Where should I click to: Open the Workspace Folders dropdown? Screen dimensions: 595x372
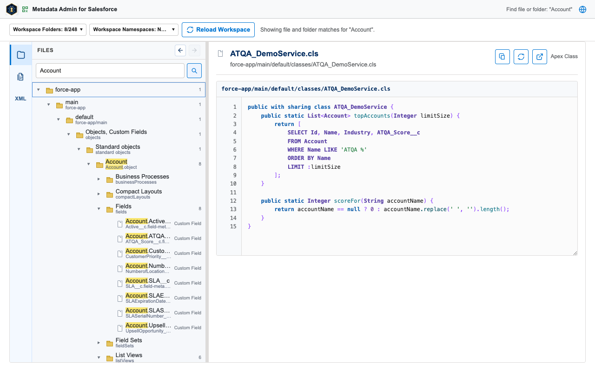pos(48,29)
